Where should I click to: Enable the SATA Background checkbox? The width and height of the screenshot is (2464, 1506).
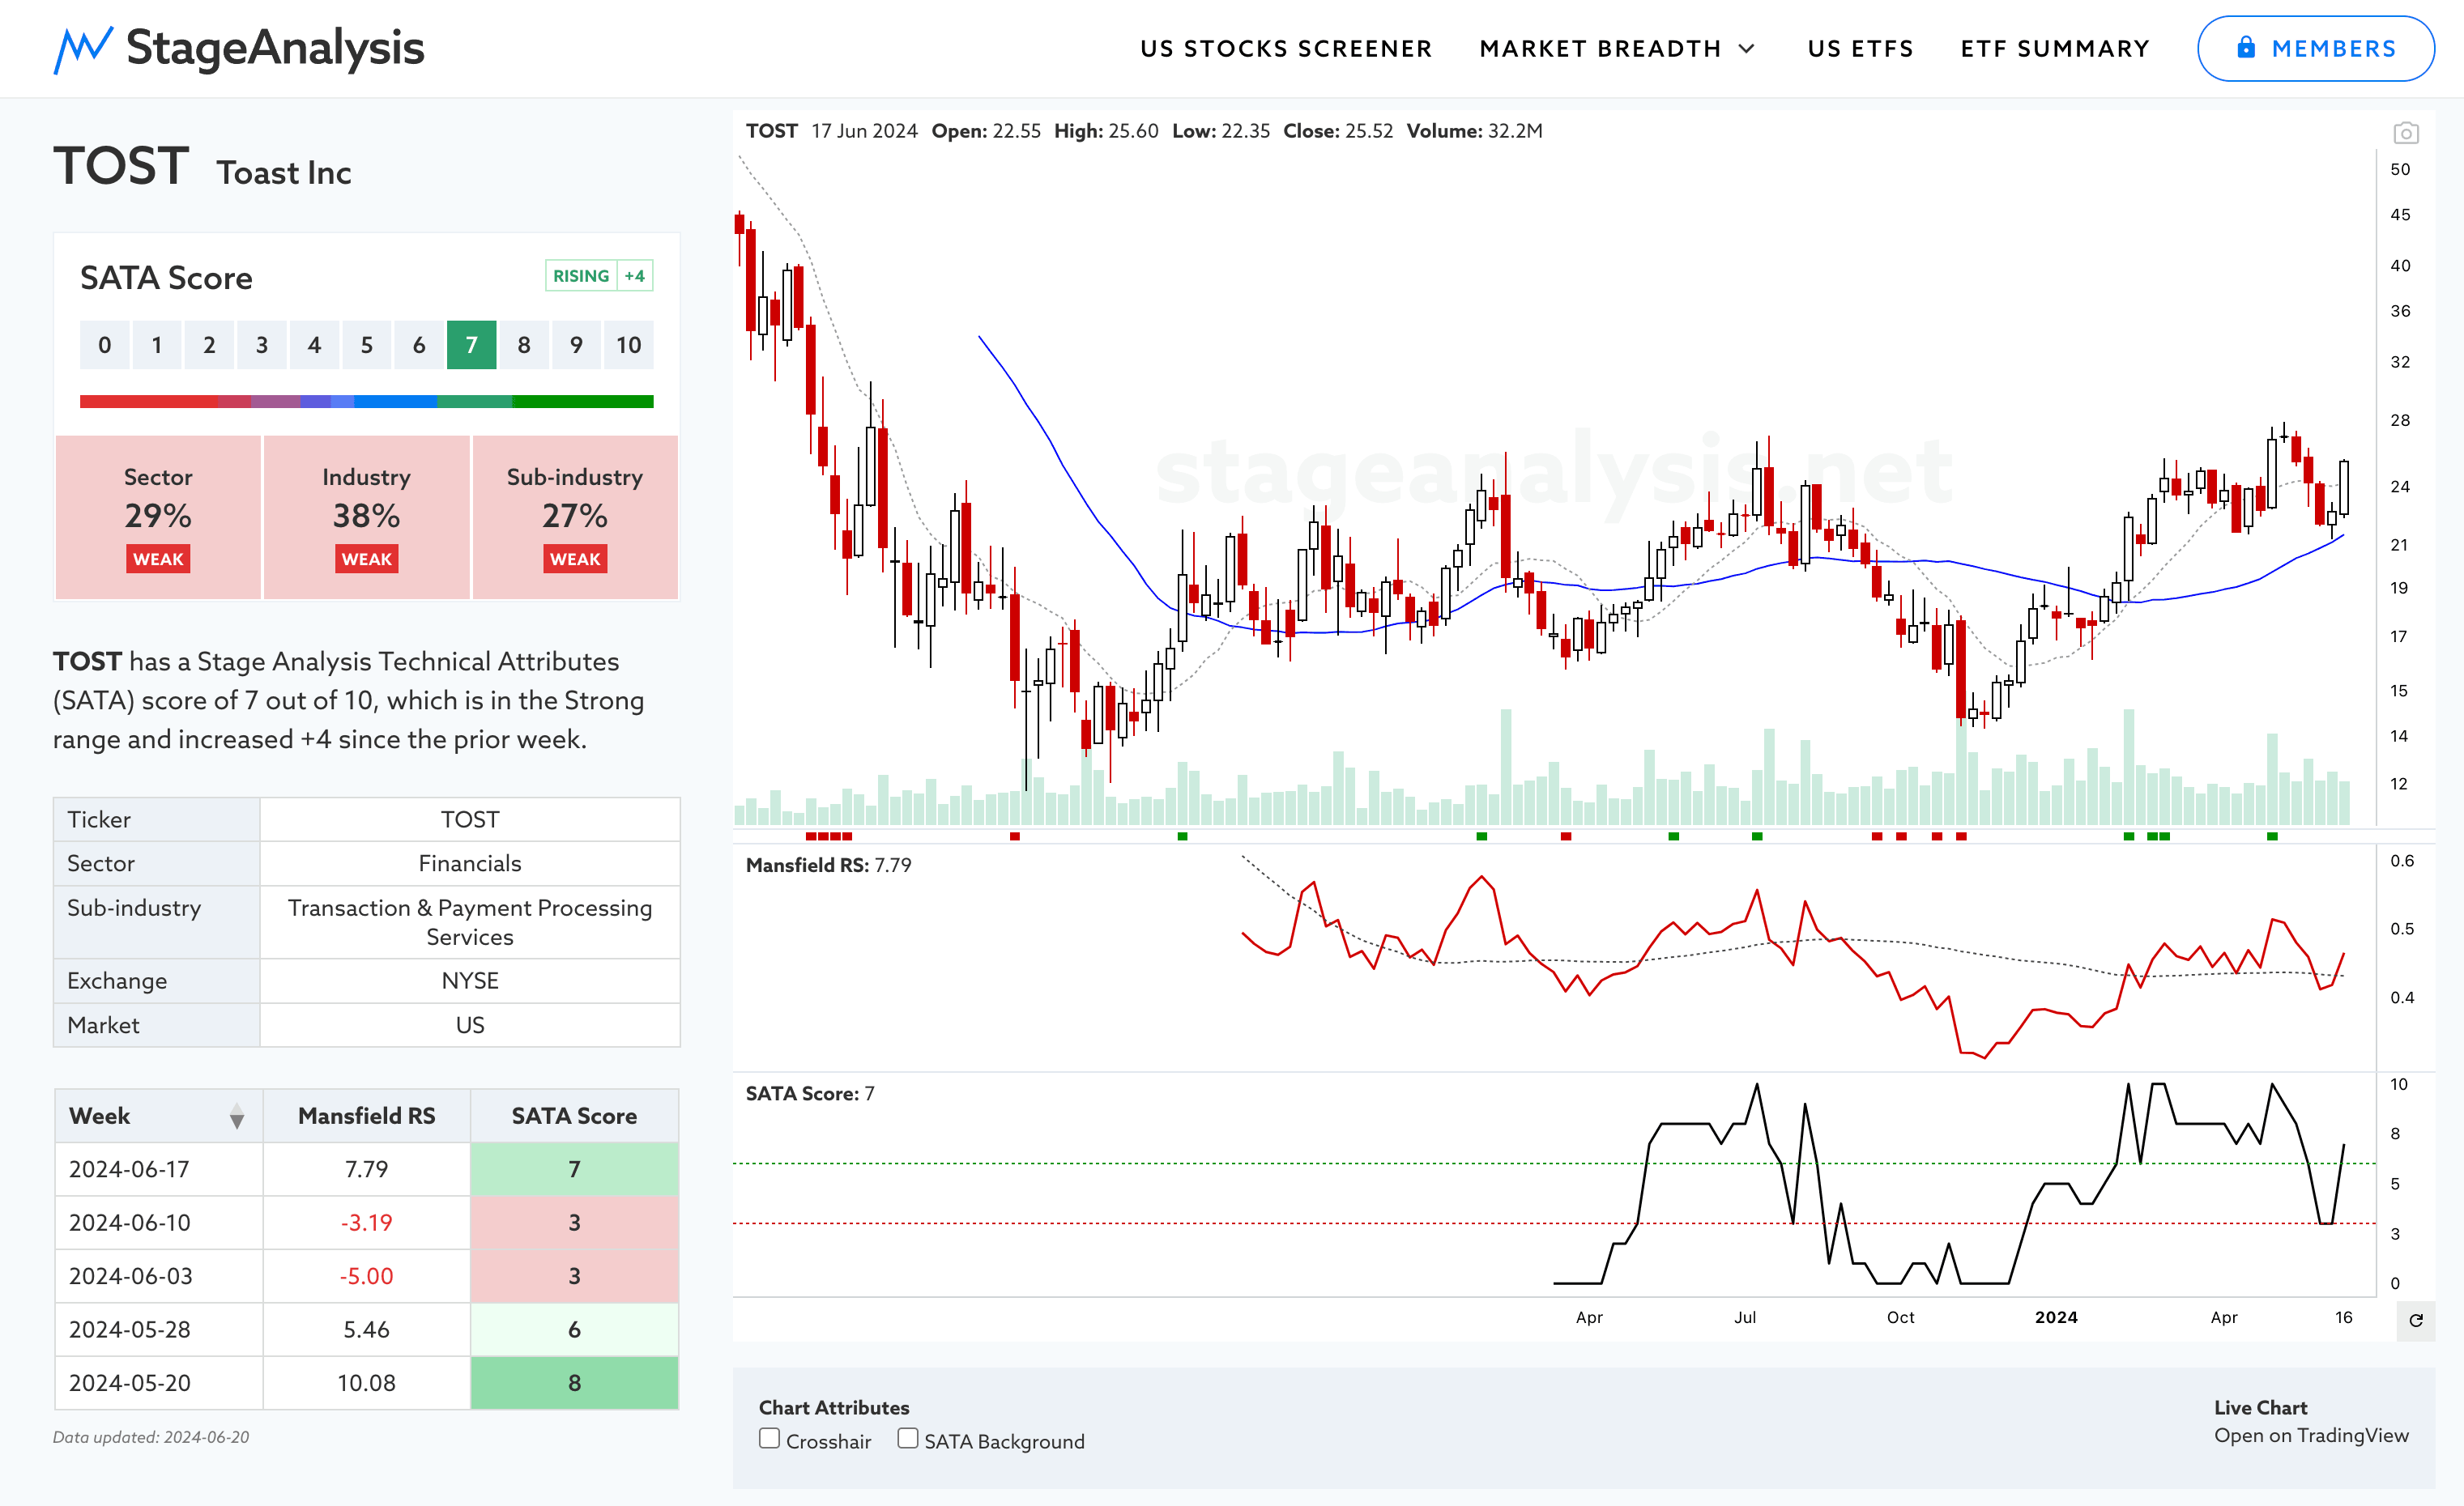907,1439
